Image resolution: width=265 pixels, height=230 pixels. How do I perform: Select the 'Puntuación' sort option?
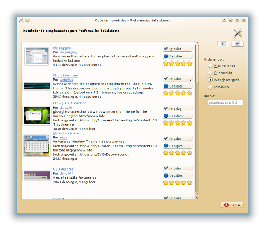tap(211, 73)
